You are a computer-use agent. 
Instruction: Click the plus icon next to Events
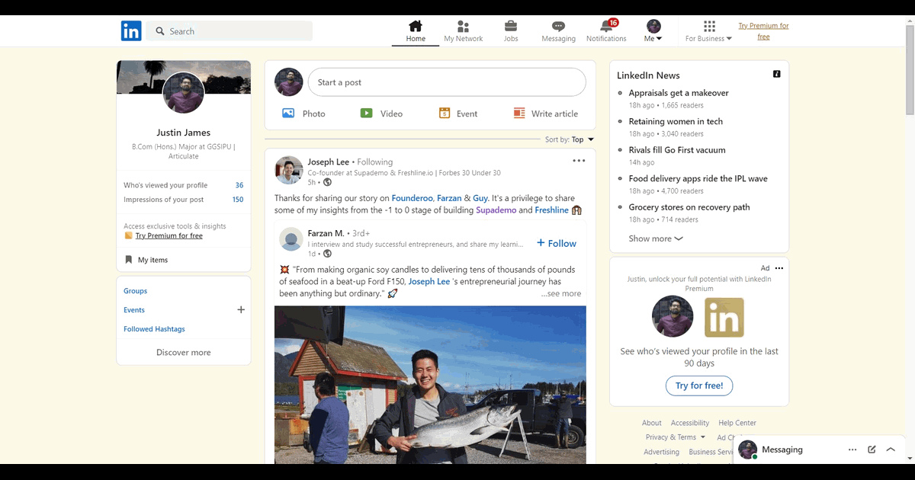[241, 310]
